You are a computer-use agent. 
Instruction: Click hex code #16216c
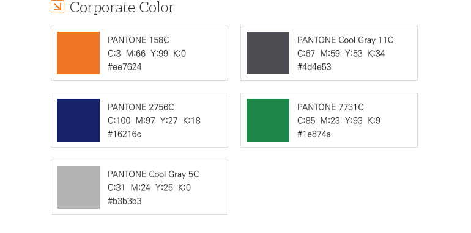pyautogui.click(x=124, y=134)
